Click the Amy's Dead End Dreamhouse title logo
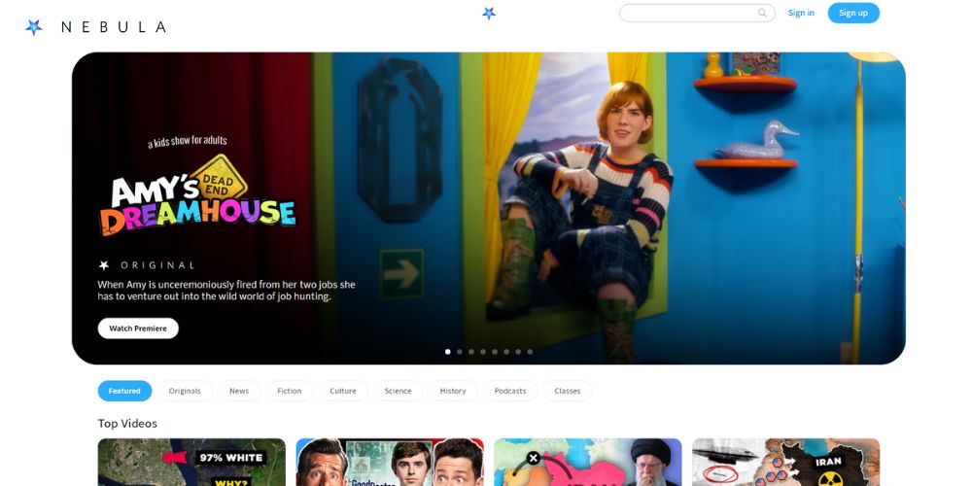Viewport: 972px width, 486px height. tap(197, 194)
